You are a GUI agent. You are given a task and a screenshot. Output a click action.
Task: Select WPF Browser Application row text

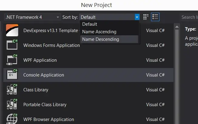pos(49,119)
